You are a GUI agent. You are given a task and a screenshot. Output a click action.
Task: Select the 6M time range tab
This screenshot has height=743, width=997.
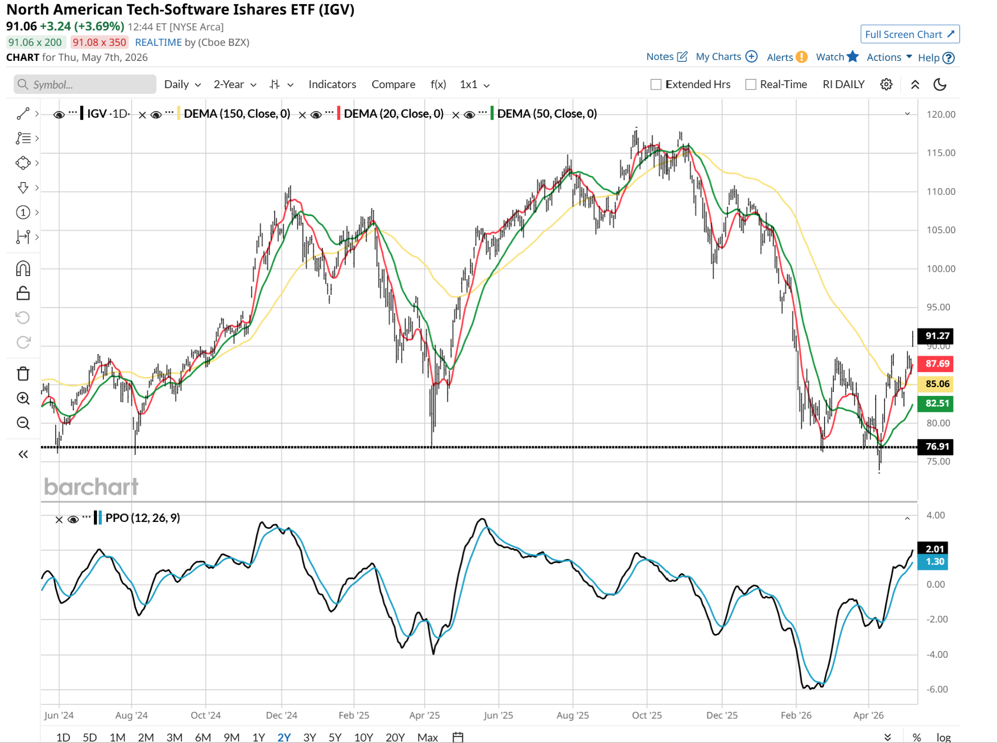[x=203, y=737]
